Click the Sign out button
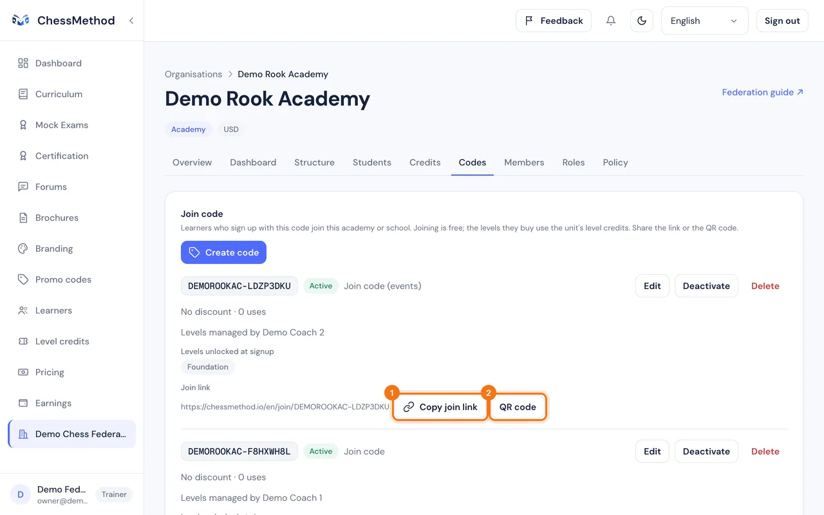The width and height of the screenshot is (824, 515). pos(782,21)
